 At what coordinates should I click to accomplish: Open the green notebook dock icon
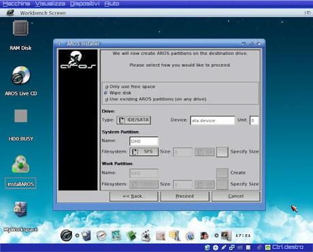pyautogui.click(x=131, y=236)
